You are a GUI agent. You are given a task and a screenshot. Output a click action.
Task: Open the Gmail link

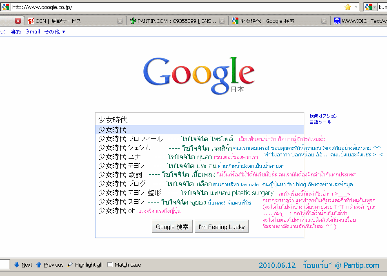(x=33, y=31)
